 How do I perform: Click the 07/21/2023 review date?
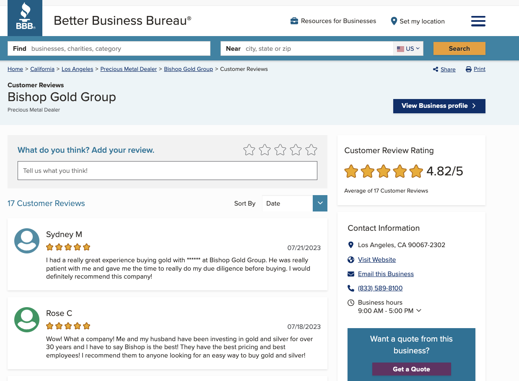pyautogui.click(x=304, y=248)
